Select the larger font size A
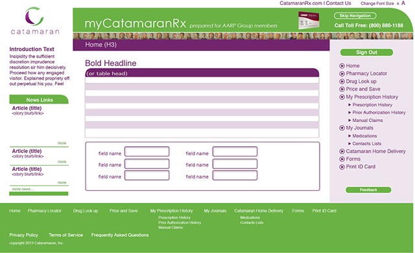 click(x=403, y=3)
